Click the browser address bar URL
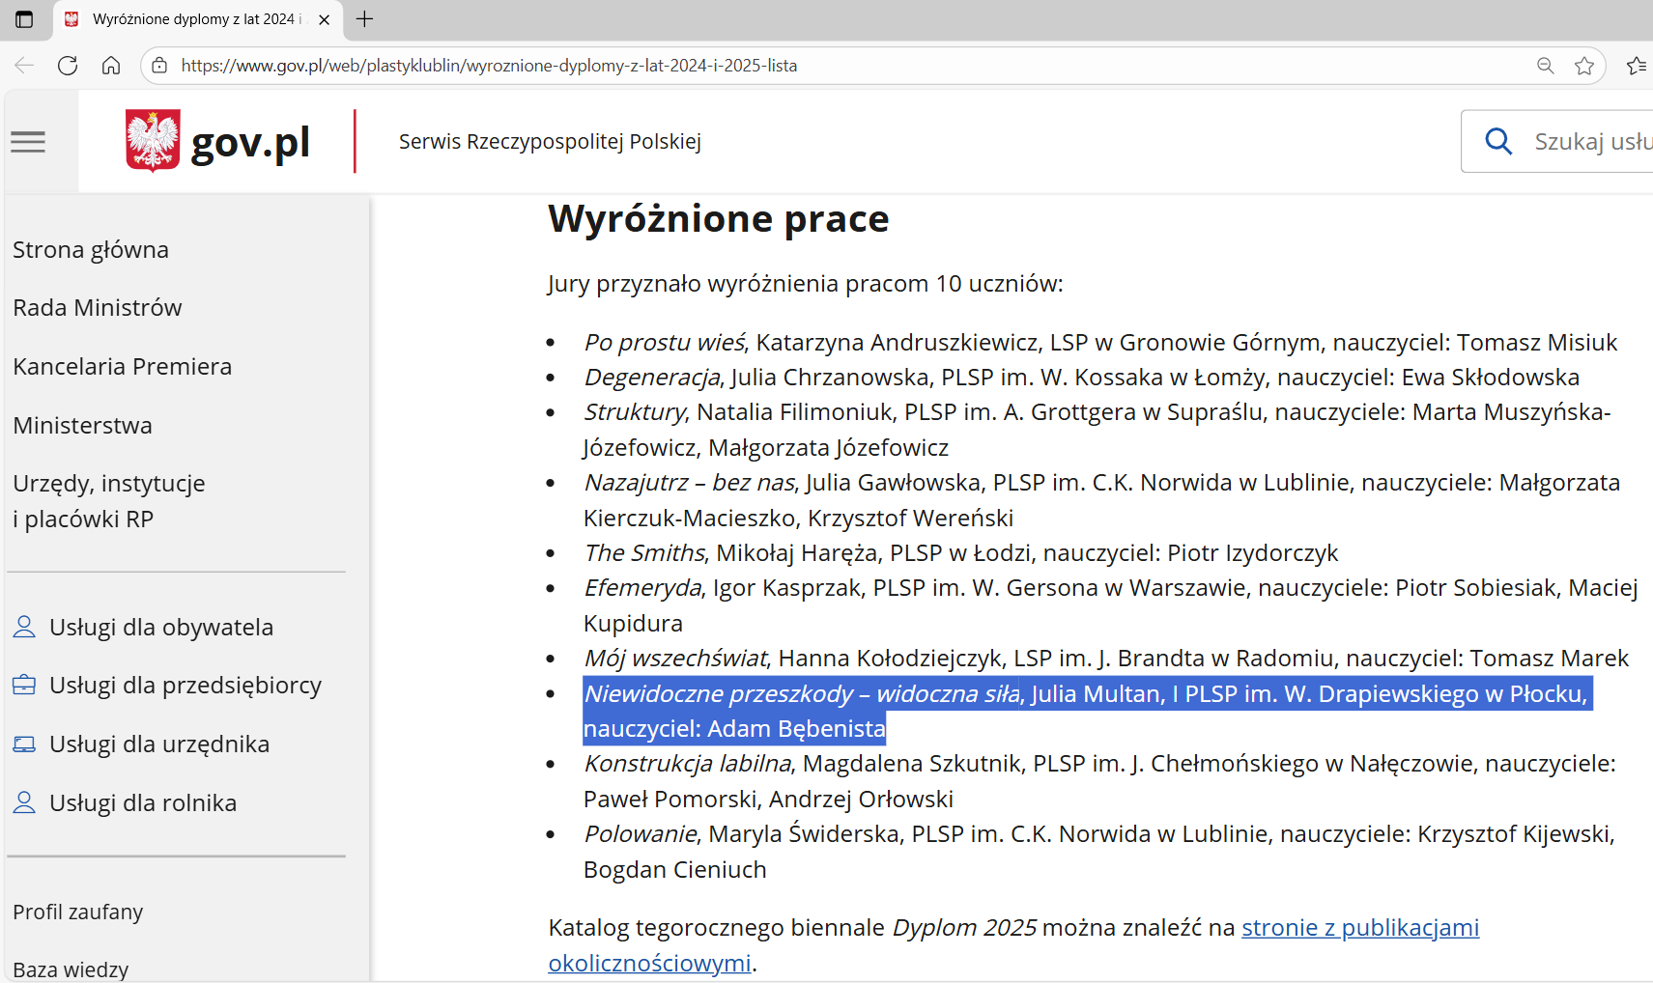The width and height of the screenshot is (1653, 983). pos(489,66)
